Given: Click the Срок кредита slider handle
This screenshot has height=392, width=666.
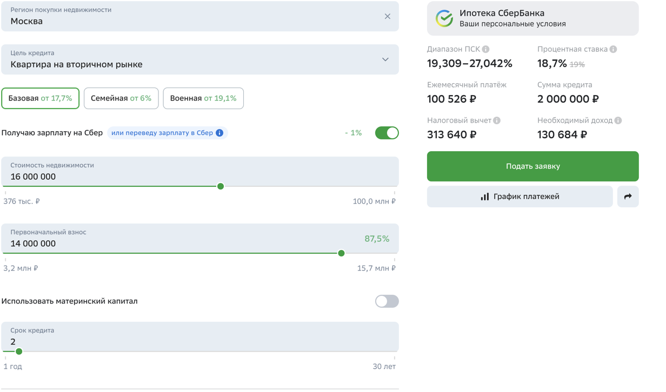Looking at the screenshot, I should [19, 352].
